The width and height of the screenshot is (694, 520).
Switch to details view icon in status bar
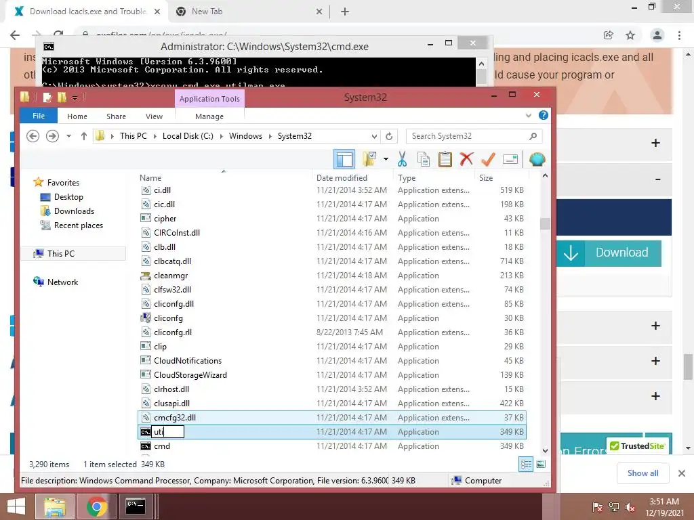pos(526,464)
